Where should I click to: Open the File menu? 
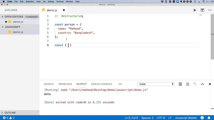pyautogui.click(x=16, y=1)
